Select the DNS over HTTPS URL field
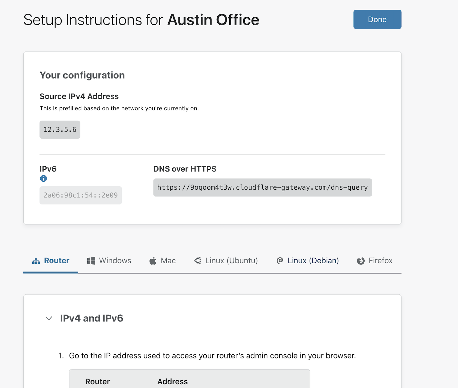 pos(262,188)
